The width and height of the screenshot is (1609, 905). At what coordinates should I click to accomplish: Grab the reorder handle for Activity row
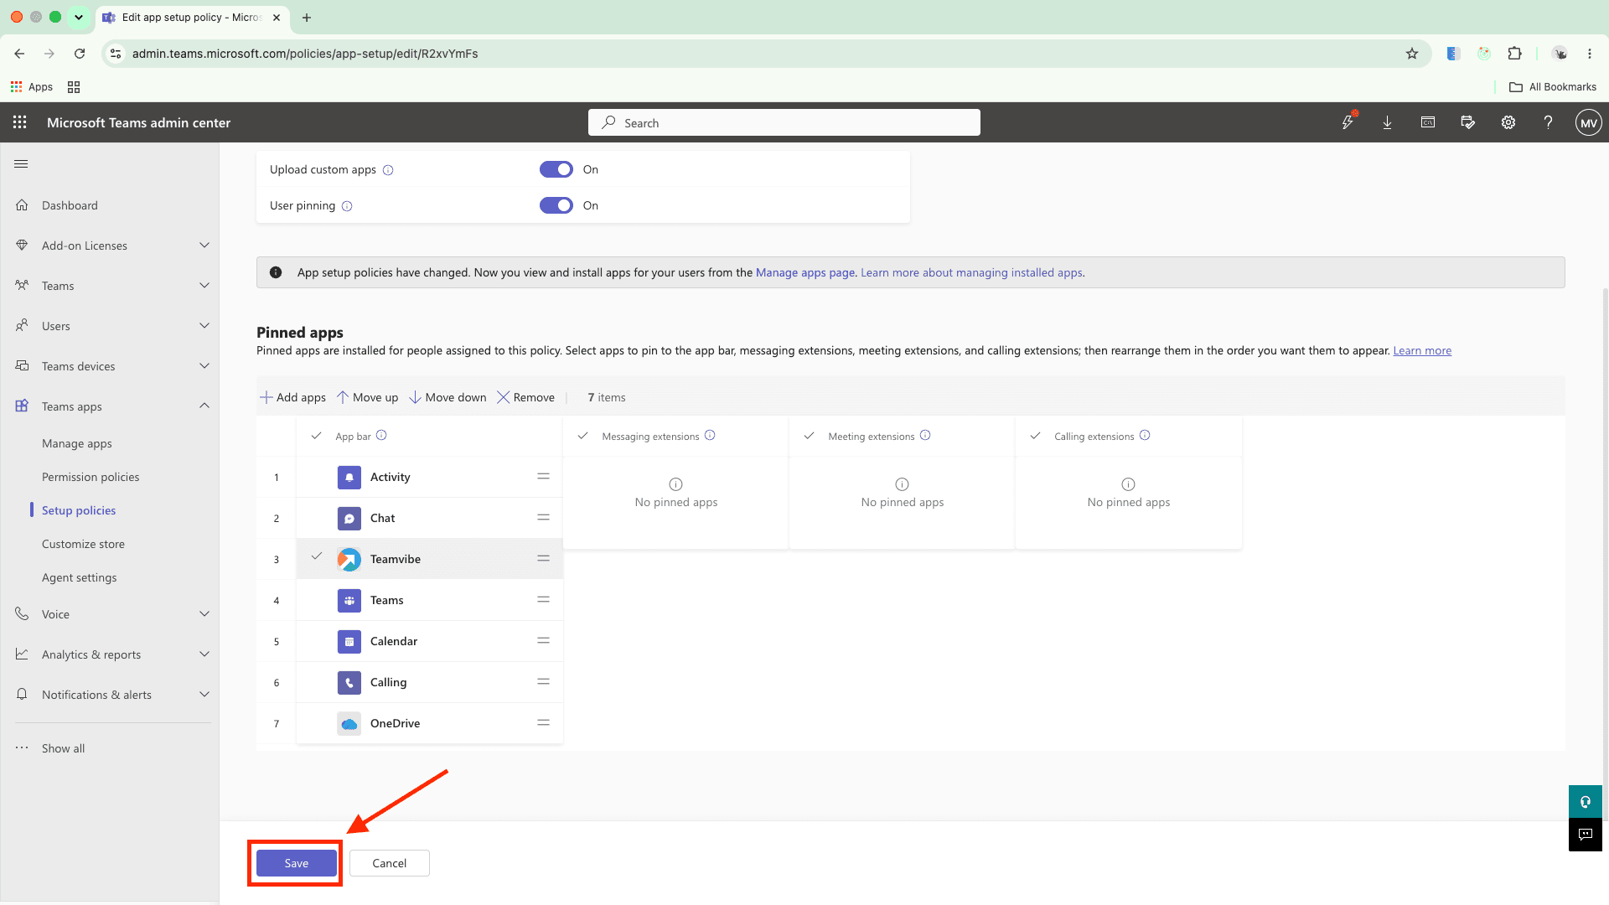point(544,476)
